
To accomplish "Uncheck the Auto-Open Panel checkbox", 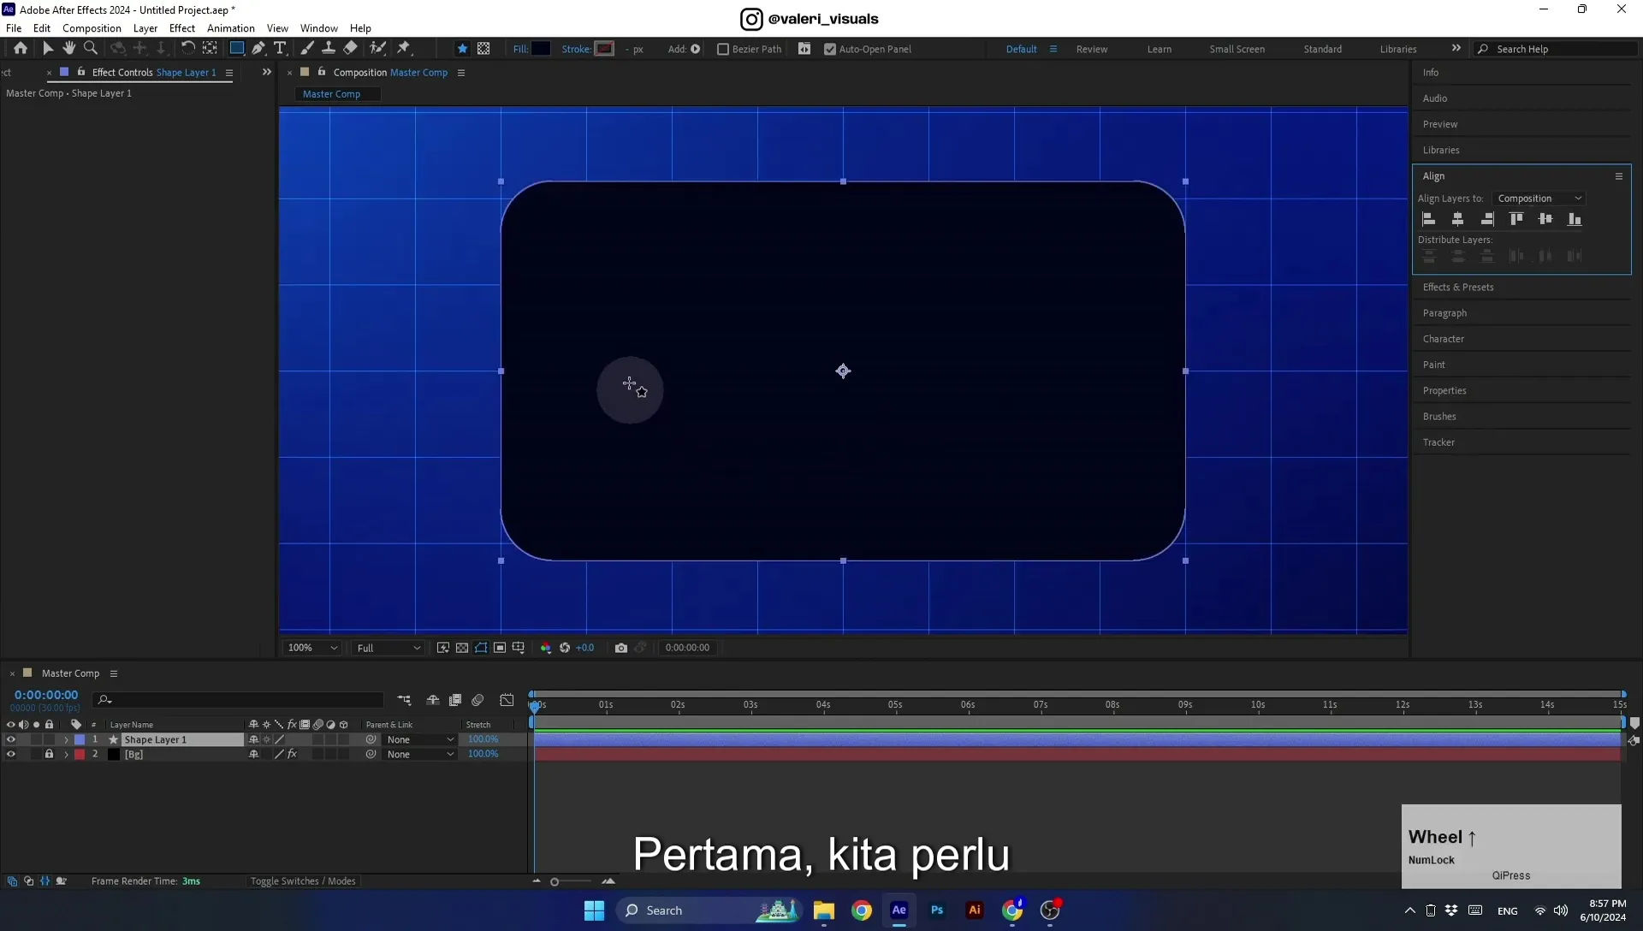I will 830,50.
